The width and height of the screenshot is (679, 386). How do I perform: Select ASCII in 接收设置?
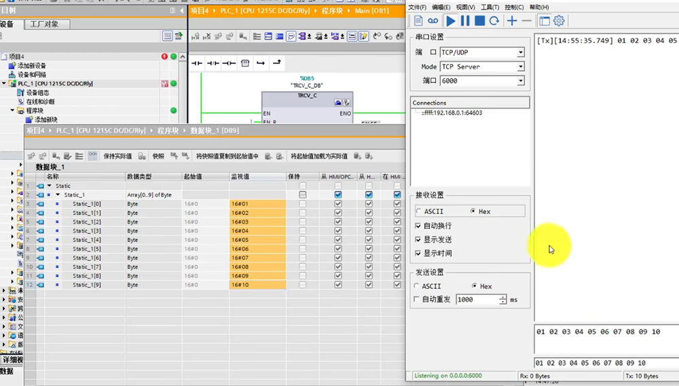tap(419, 211)
